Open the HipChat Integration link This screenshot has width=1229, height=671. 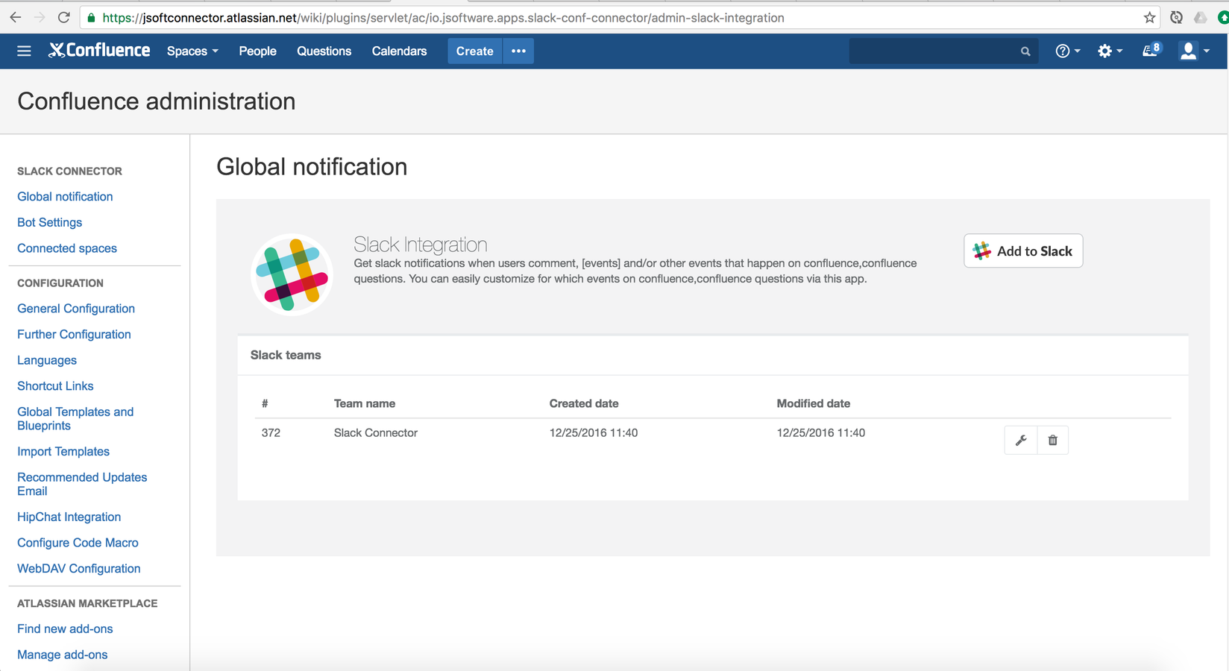(69, 517)
